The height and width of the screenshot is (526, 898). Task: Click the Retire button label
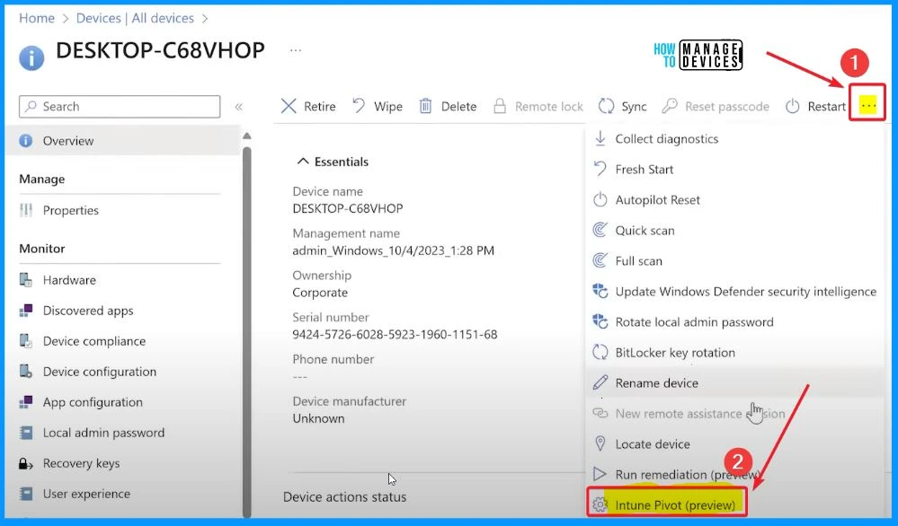[x=320, y=106]
